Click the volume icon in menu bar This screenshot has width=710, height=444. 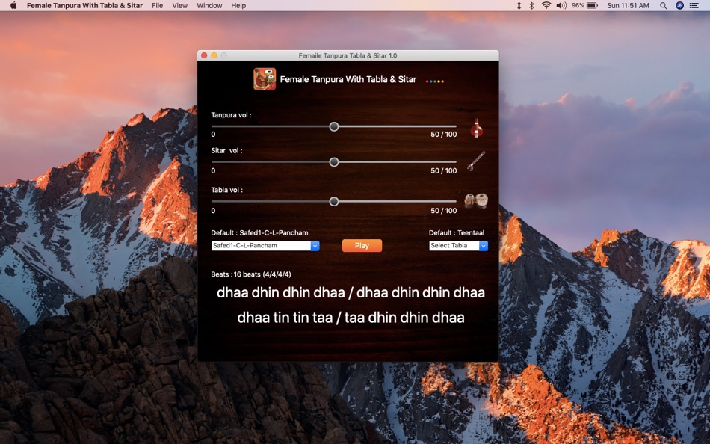tap(561, 5)
